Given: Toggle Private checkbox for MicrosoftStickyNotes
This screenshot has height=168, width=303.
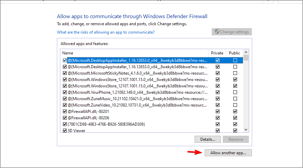Looking at the screenshot, I should tap(217, 73).
